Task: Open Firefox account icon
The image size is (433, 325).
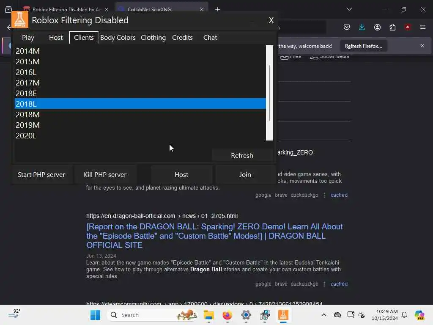Action: coord(377,27)
